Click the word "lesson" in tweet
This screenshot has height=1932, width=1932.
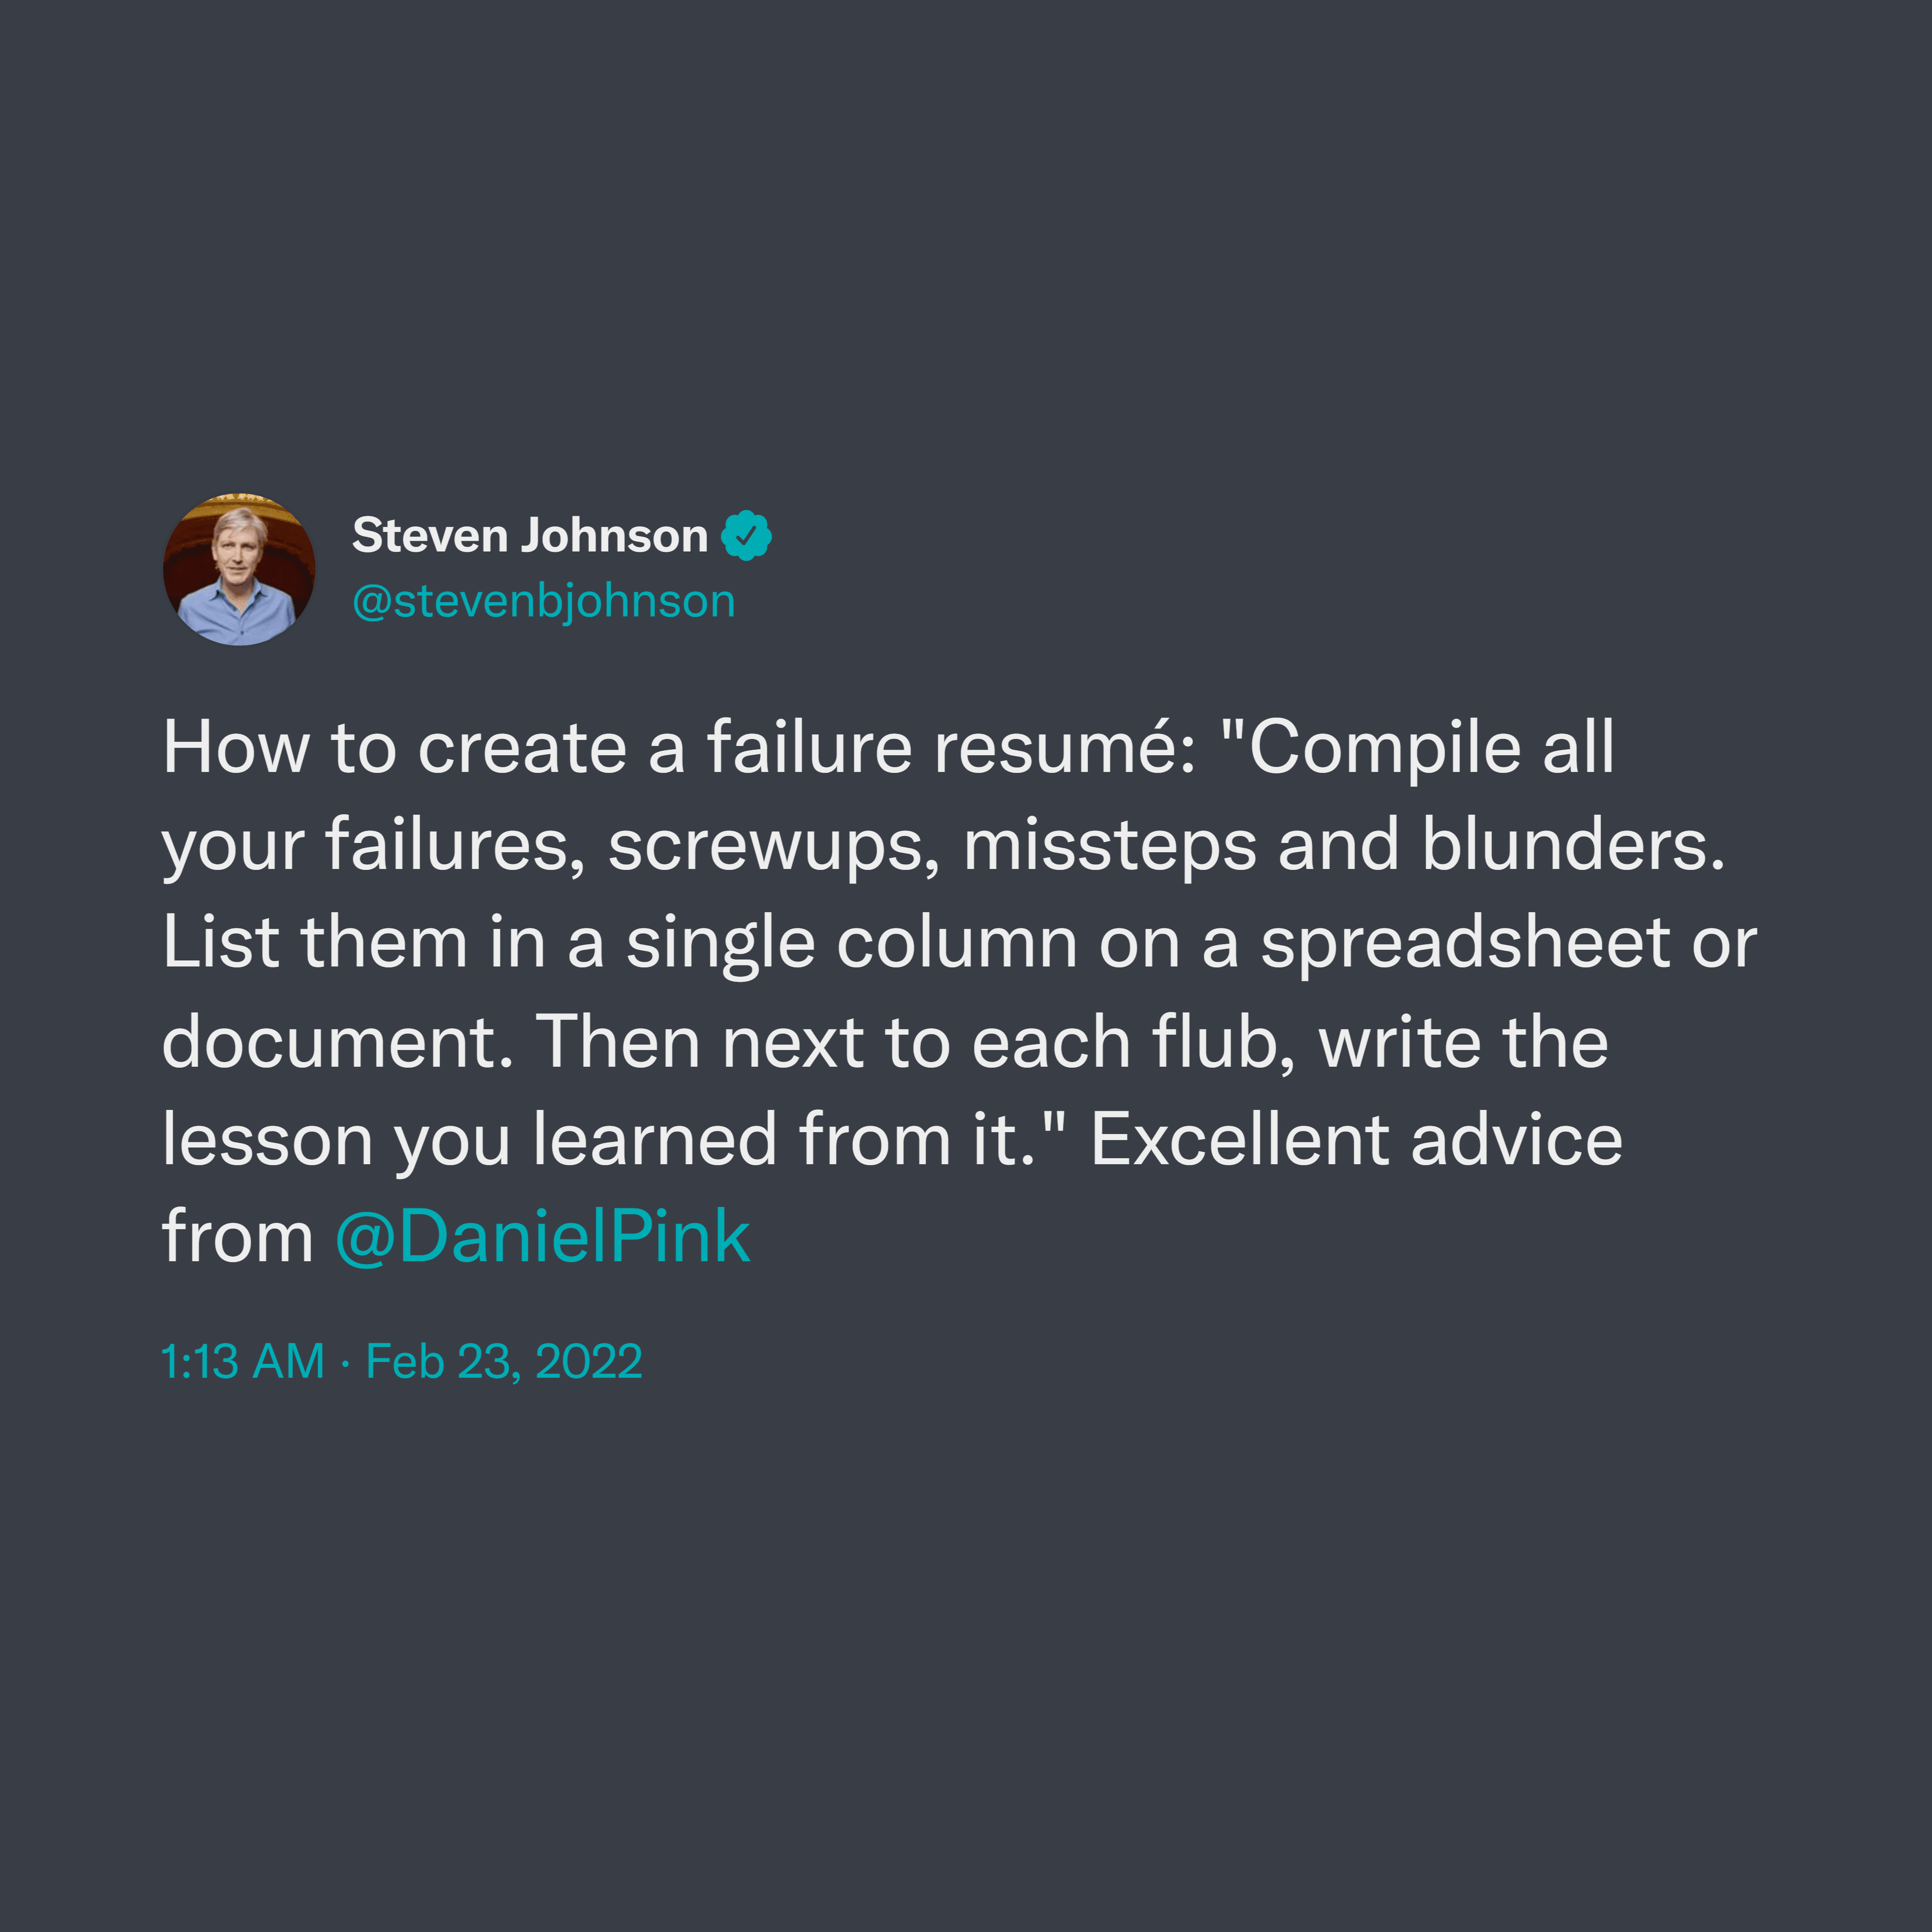(x=267, y=1139)
